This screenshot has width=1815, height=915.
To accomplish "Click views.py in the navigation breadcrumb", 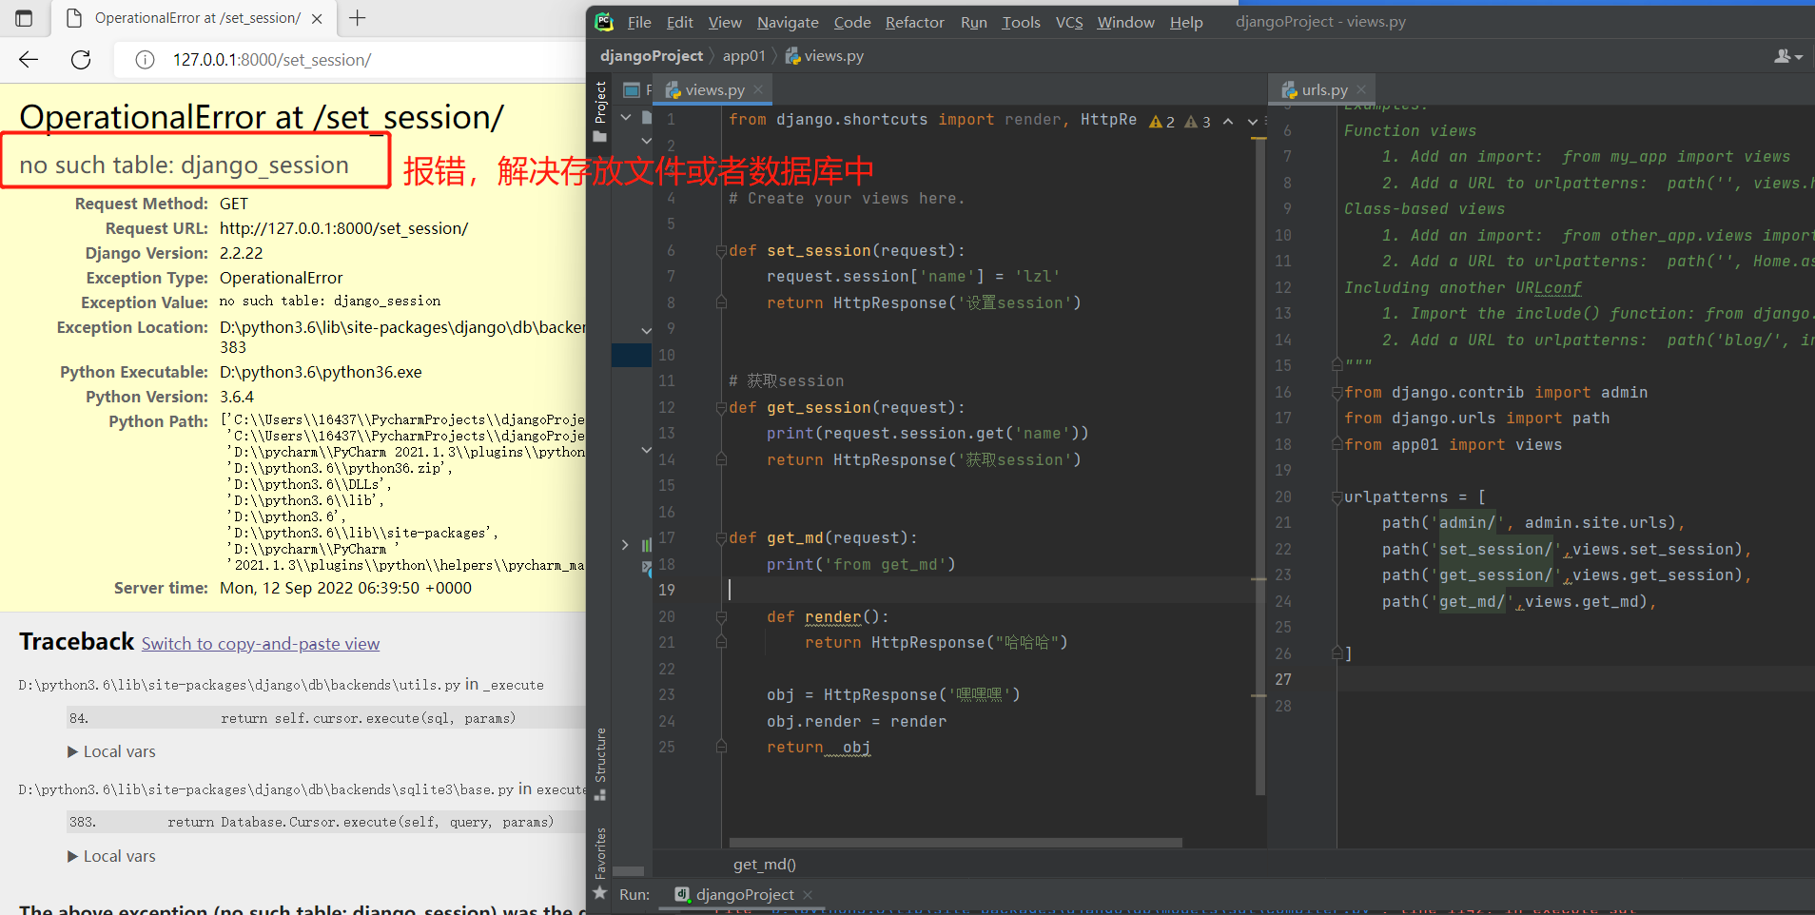I will click(824, 56).
